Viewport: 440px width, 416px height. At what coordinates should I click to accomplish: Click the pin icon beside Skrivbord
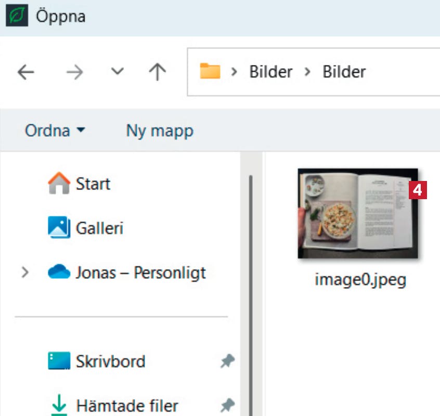pyautogui.click(x=227, y=361)
